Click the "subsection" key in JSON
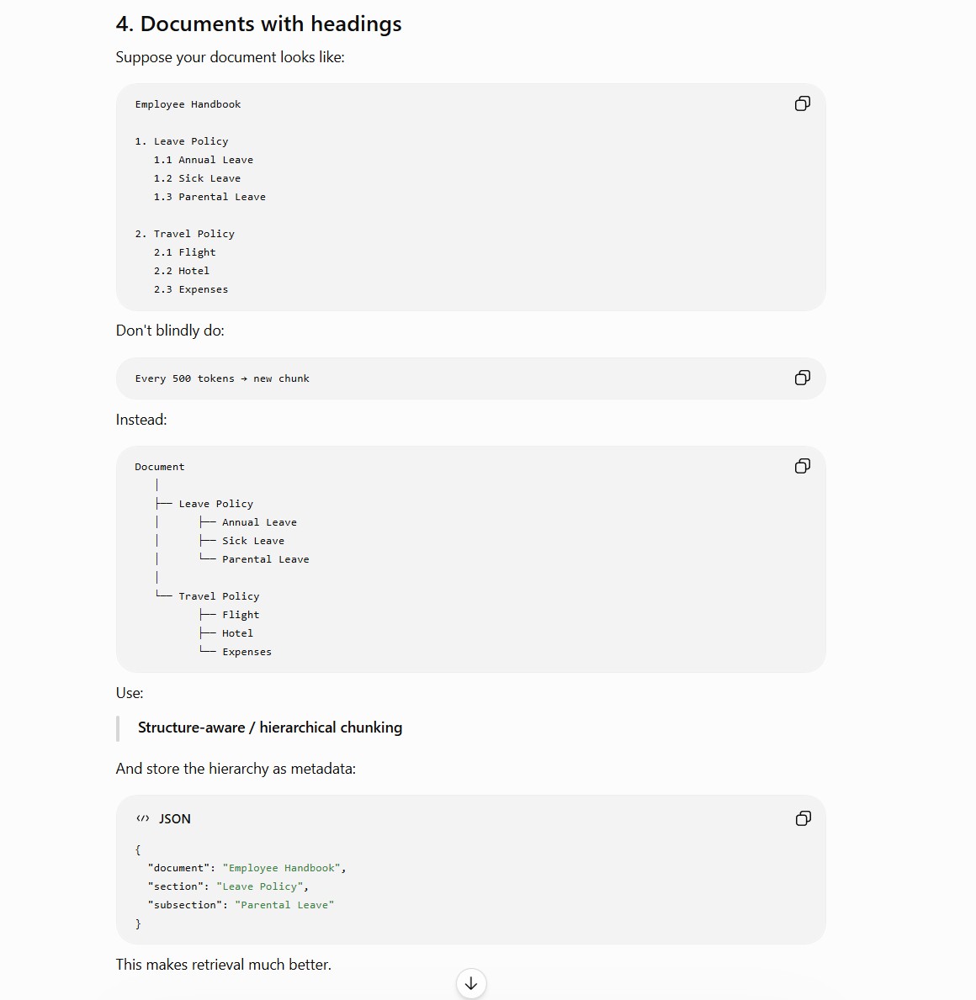Viewport: 976px width, 1000px height. (184, 905)
